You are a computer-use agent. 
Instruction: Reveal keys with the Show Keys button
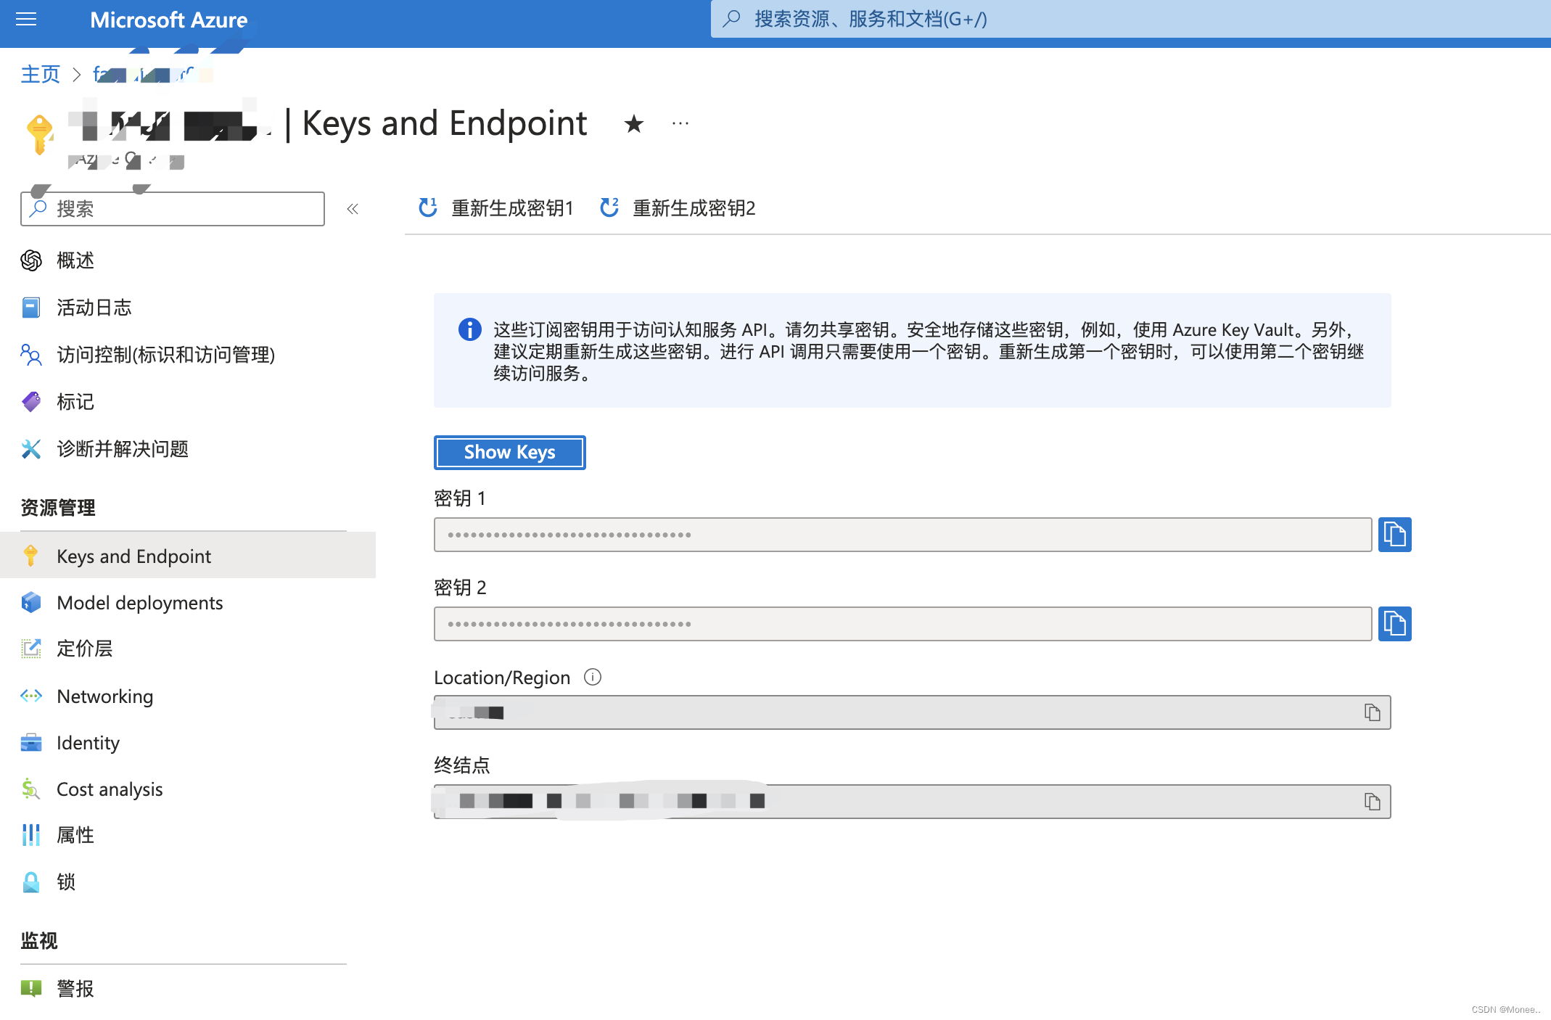509,452
